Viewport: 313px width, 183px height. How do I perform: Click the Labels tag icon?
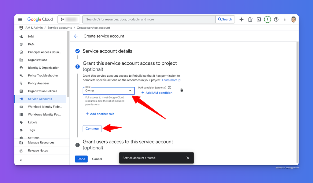coord(21,122)
